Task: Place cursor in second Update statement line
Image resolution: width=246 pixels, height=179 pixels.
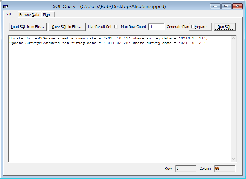Action: tap(107, 43)
